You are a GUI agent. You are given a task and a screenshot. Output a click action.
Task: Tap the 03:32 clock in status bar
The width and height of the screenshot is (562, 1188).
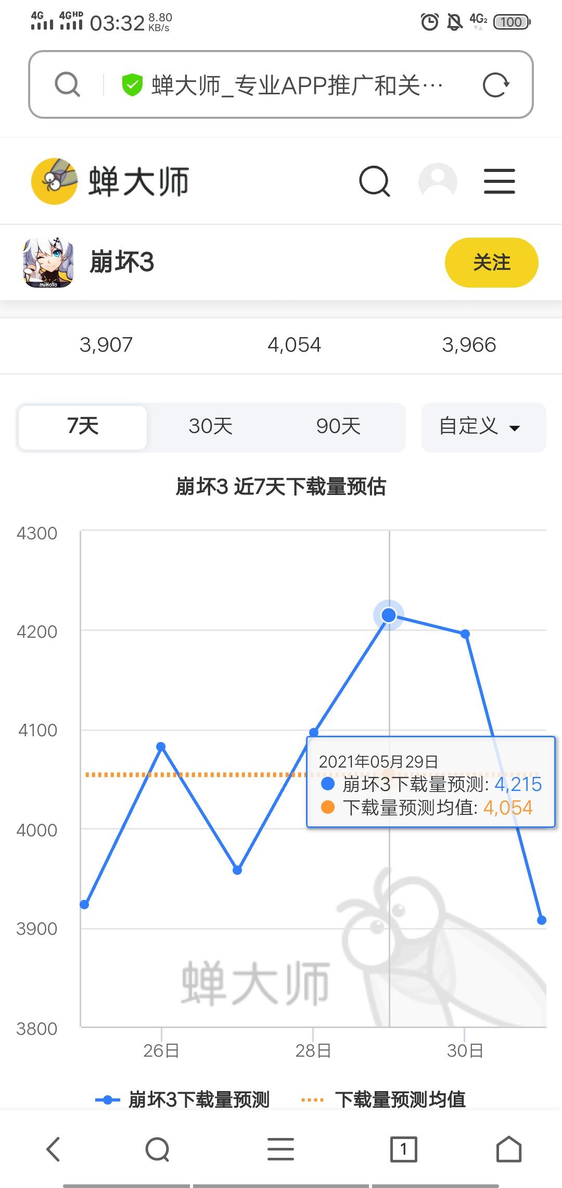tap(117, 23)
